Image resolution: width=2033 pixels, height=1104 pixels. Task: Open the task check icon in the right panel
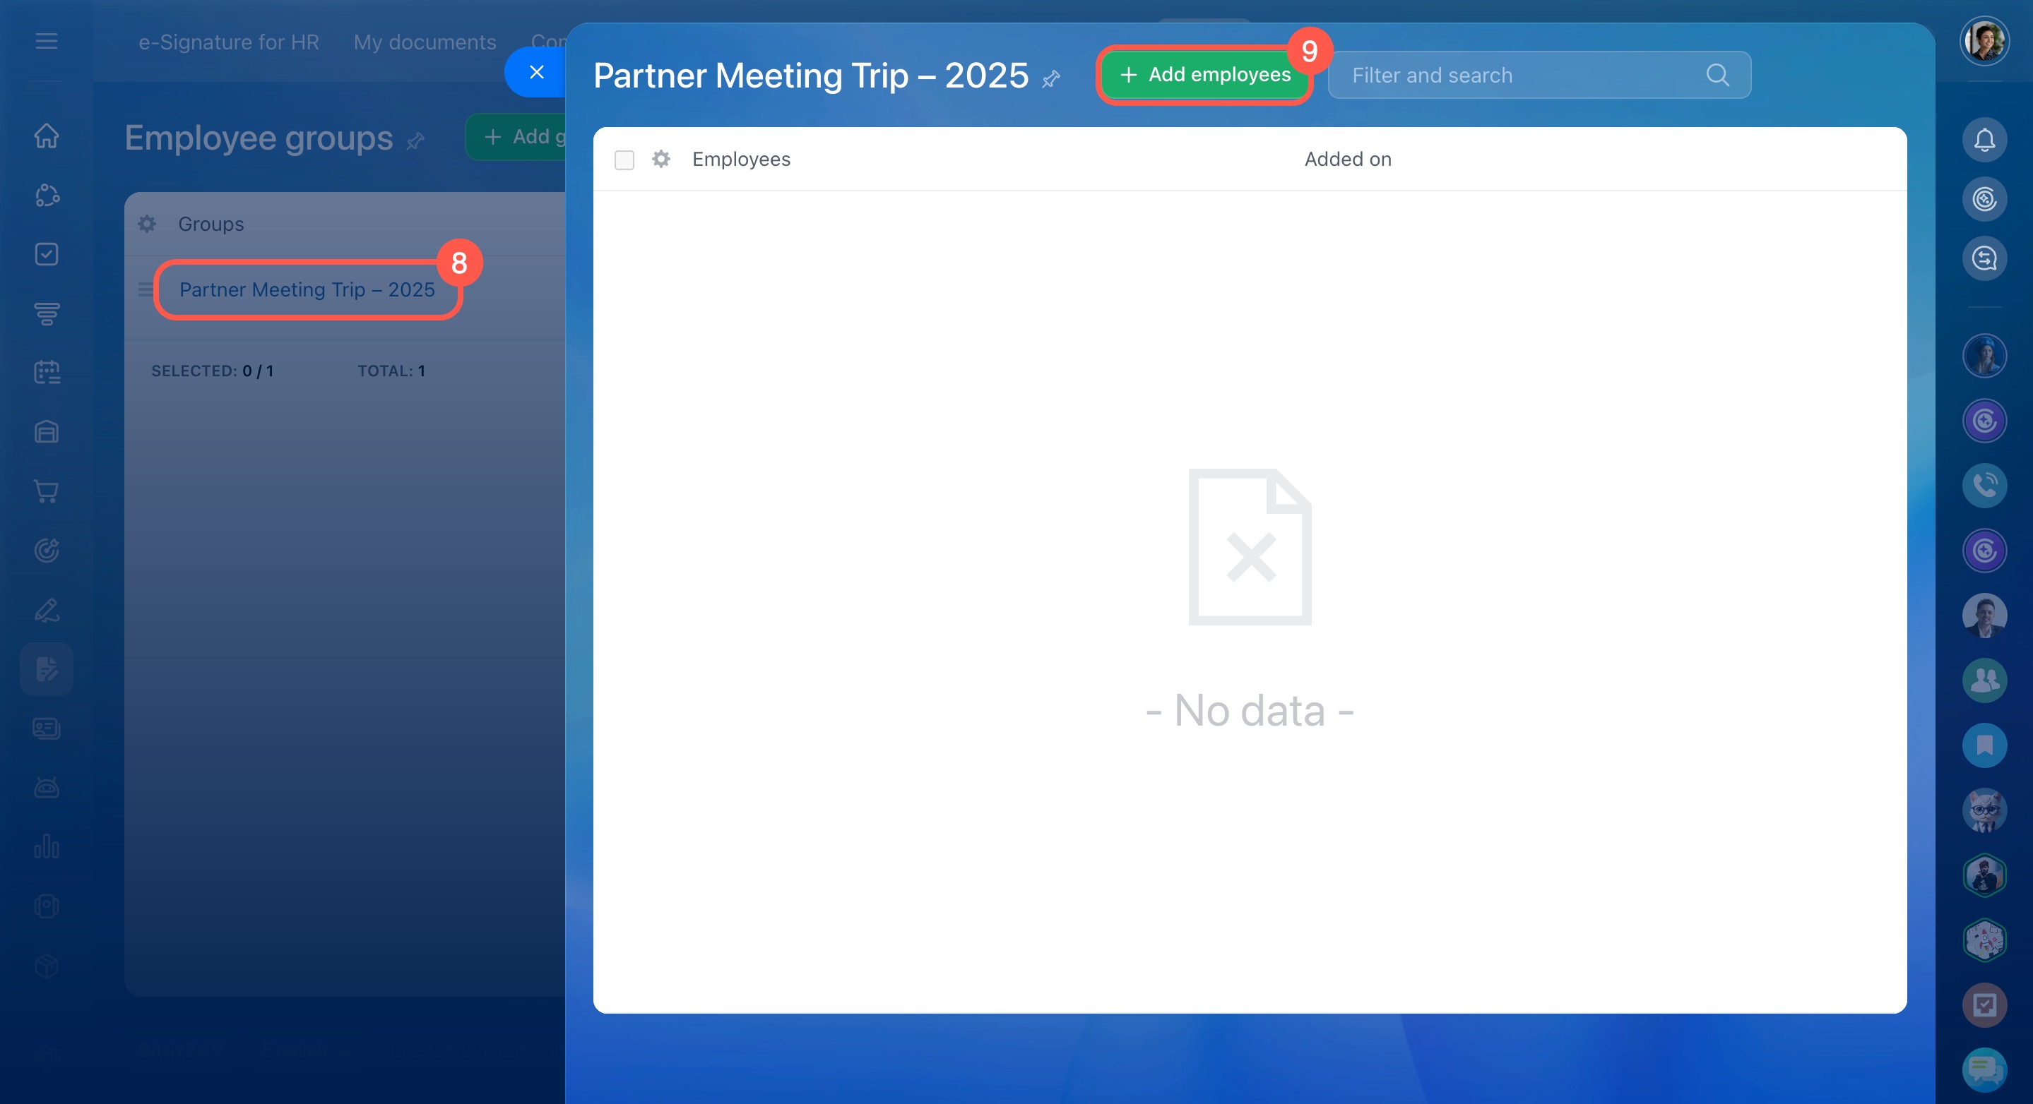[1984, 1004]
